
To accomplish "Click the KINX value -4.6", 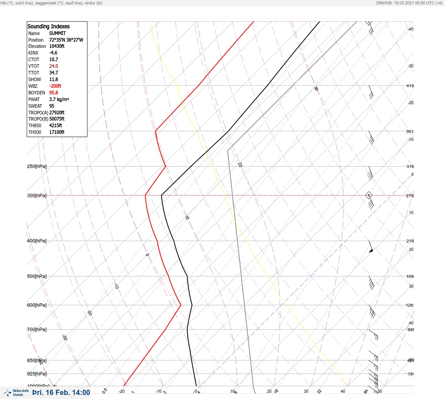I will click(x=53, y=53).
